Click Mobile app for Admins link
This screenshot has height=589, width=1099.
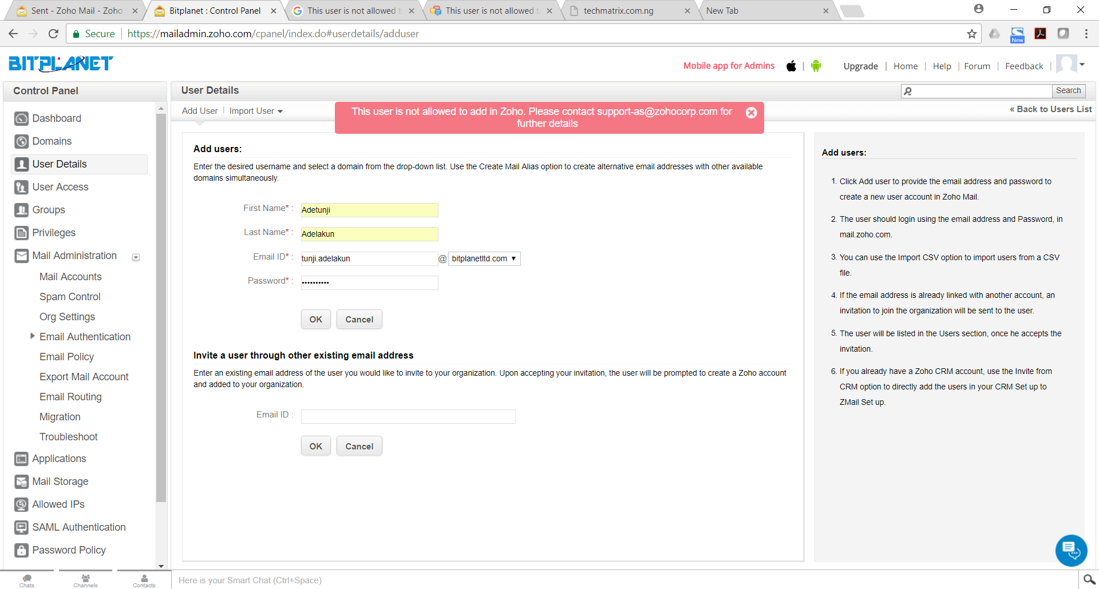tap(729, 66)
